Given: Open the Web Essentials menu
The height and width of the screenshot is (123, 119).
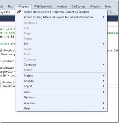Looking at the screenshot, I should pos(43,7).
